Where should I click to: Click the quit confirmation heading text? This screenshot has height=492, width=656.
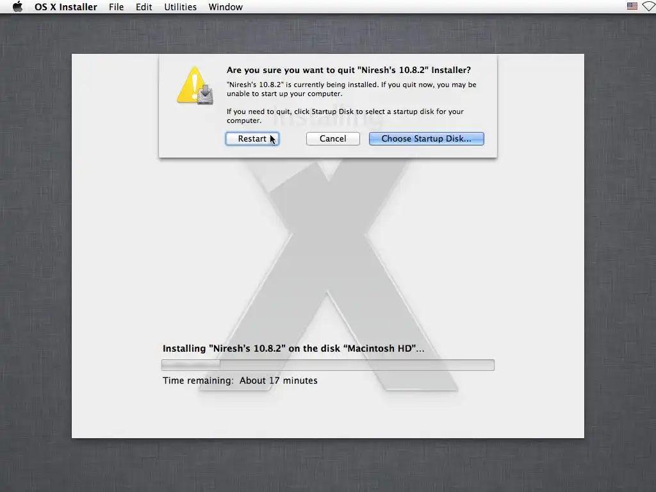[349, 70]
